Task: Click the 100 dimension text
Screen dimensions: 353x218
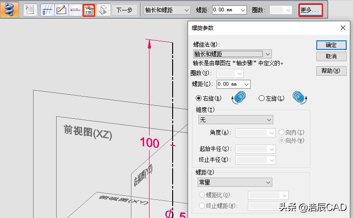Action: [x=150, y=143]
